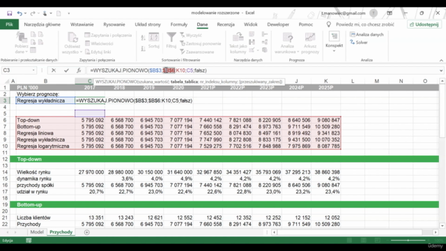Open the Recenzja tab
446x251 pixels.
pos(226,24)
